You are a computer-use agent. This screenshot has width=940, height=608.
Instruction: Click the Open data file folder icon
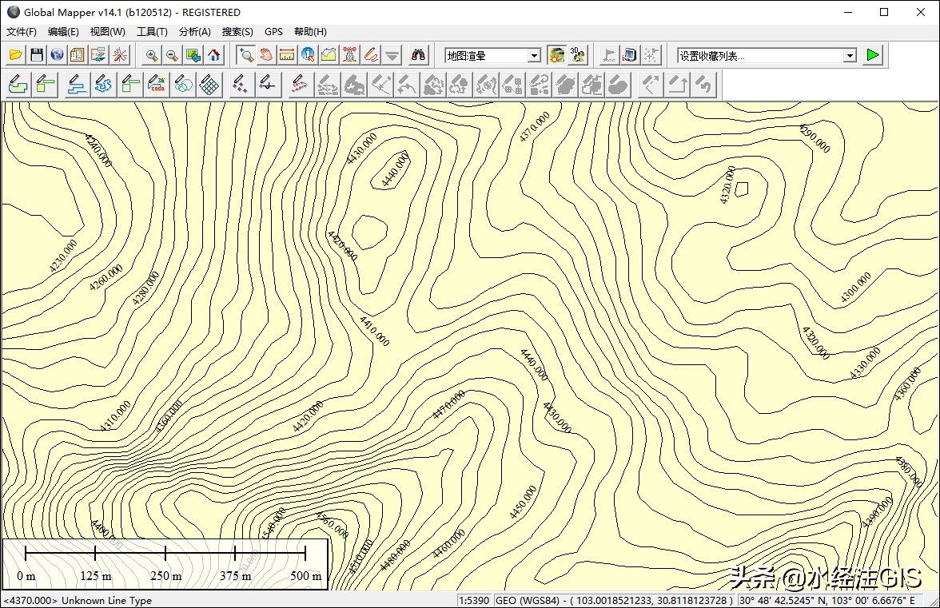coord(15,55)
